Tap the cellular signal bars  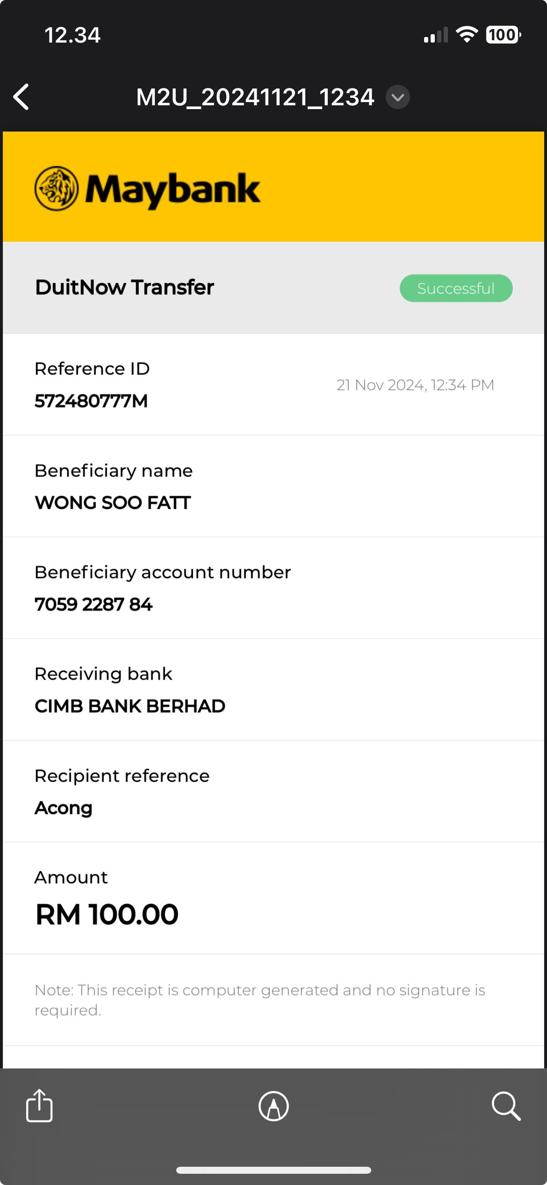435,36
